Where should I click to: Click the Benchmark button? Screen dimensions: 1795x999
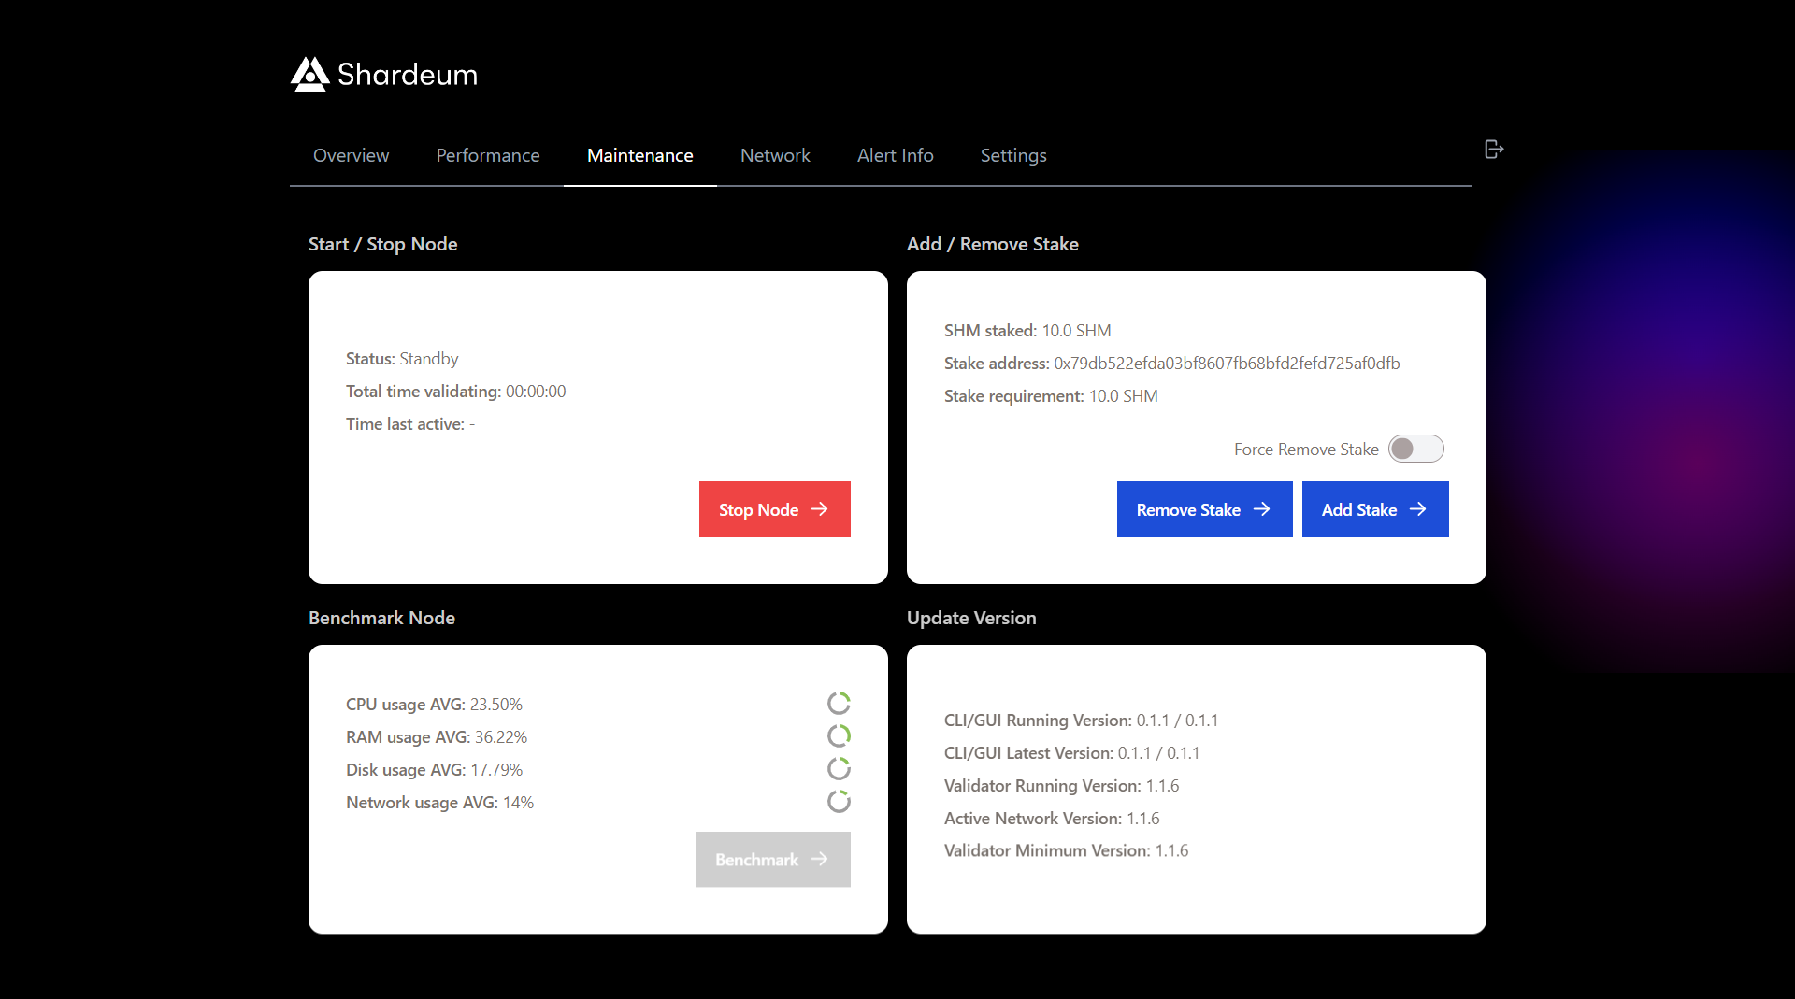tap(772, 859)
